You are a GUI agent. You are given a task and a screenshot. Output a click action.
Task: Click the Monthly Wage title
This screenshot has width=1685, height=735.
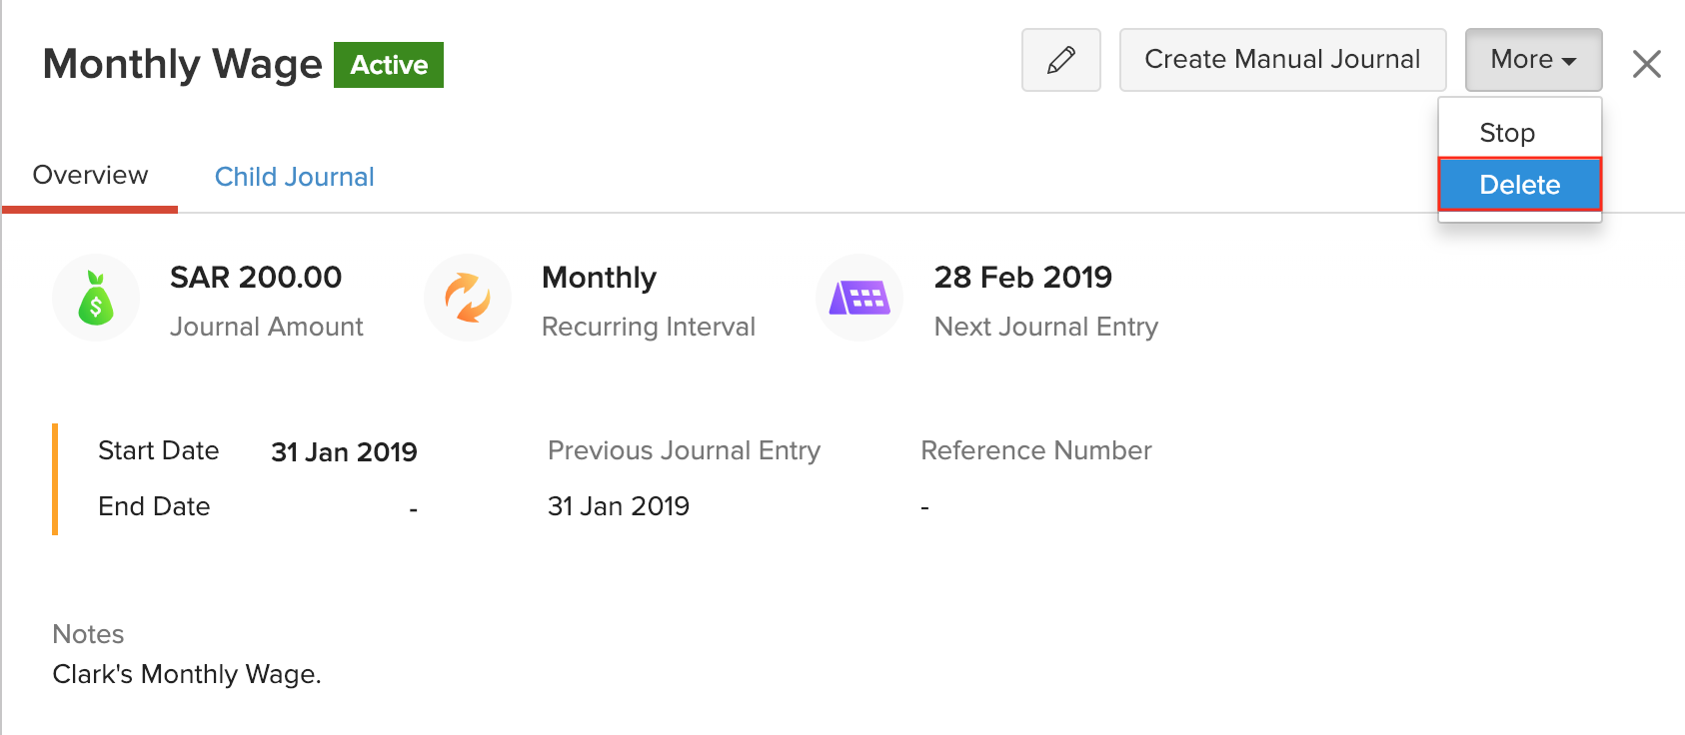pyautogui.click(x=183, y=65)
